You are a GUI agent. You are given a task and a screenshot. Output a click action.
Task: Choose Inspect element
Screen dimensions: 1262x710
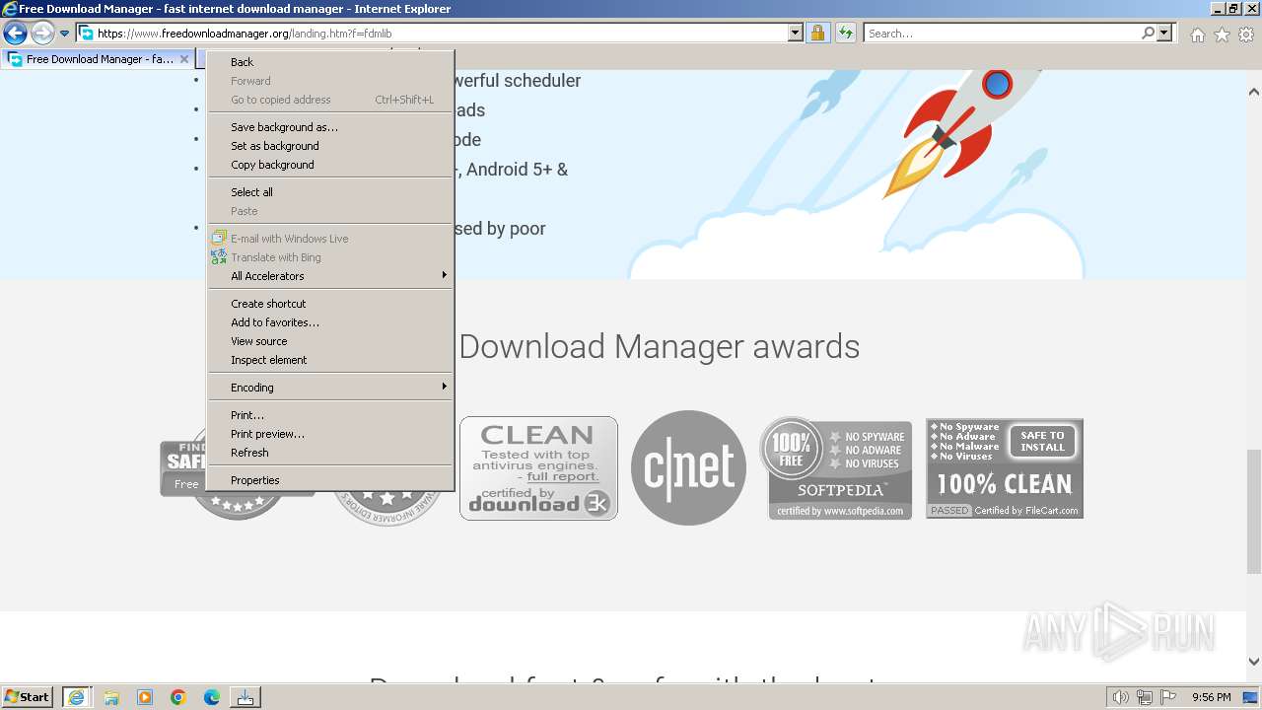(330, 360)
